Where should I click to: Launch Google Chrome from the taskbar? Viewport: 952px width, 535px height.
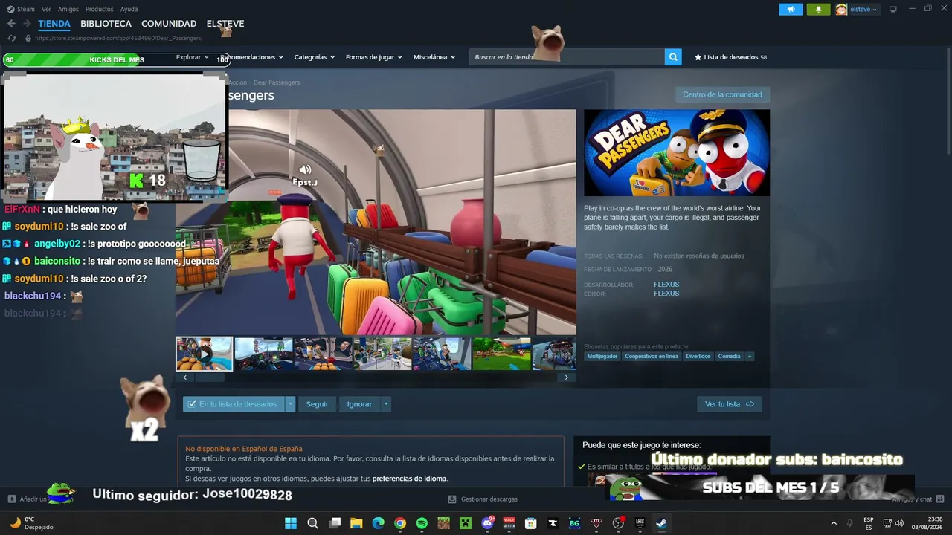pyautogui.click(x=400, y=523)
